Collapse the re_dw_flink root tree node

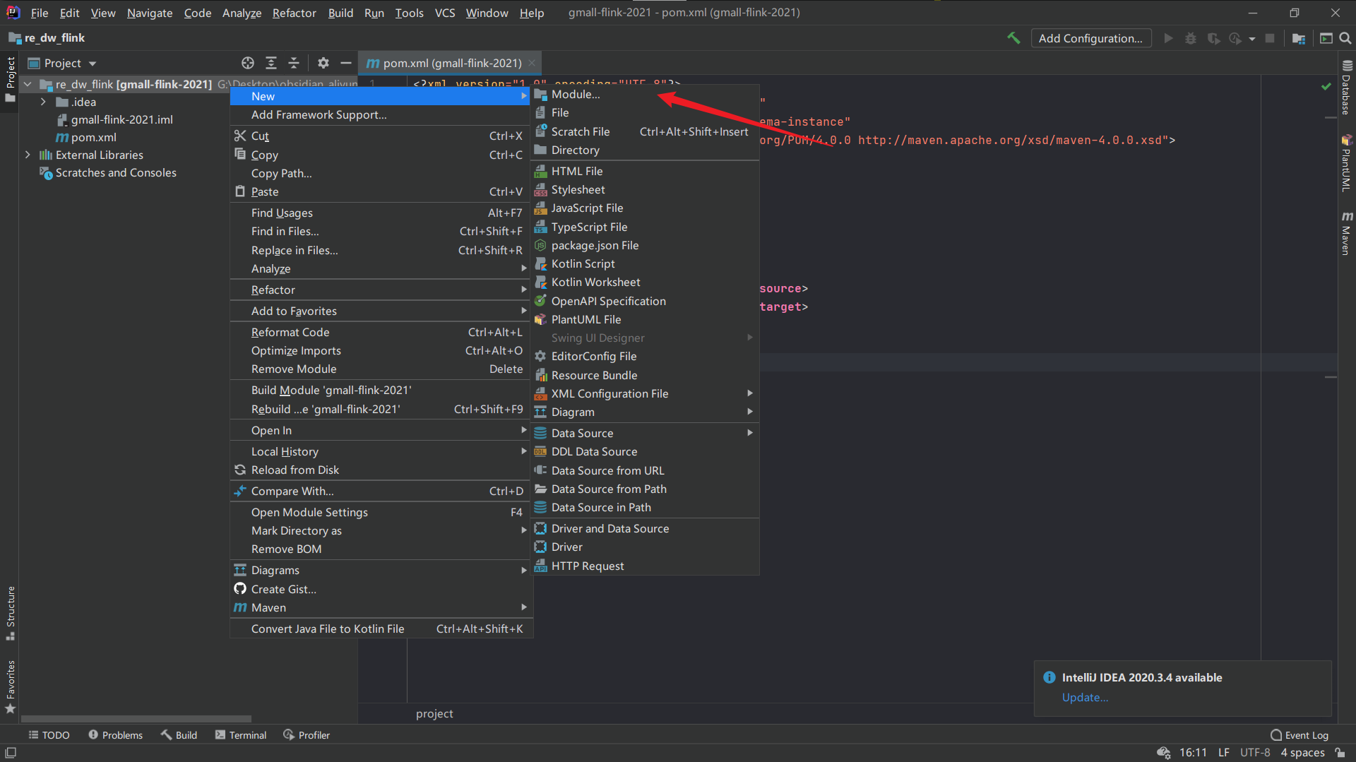pos(28,84)
